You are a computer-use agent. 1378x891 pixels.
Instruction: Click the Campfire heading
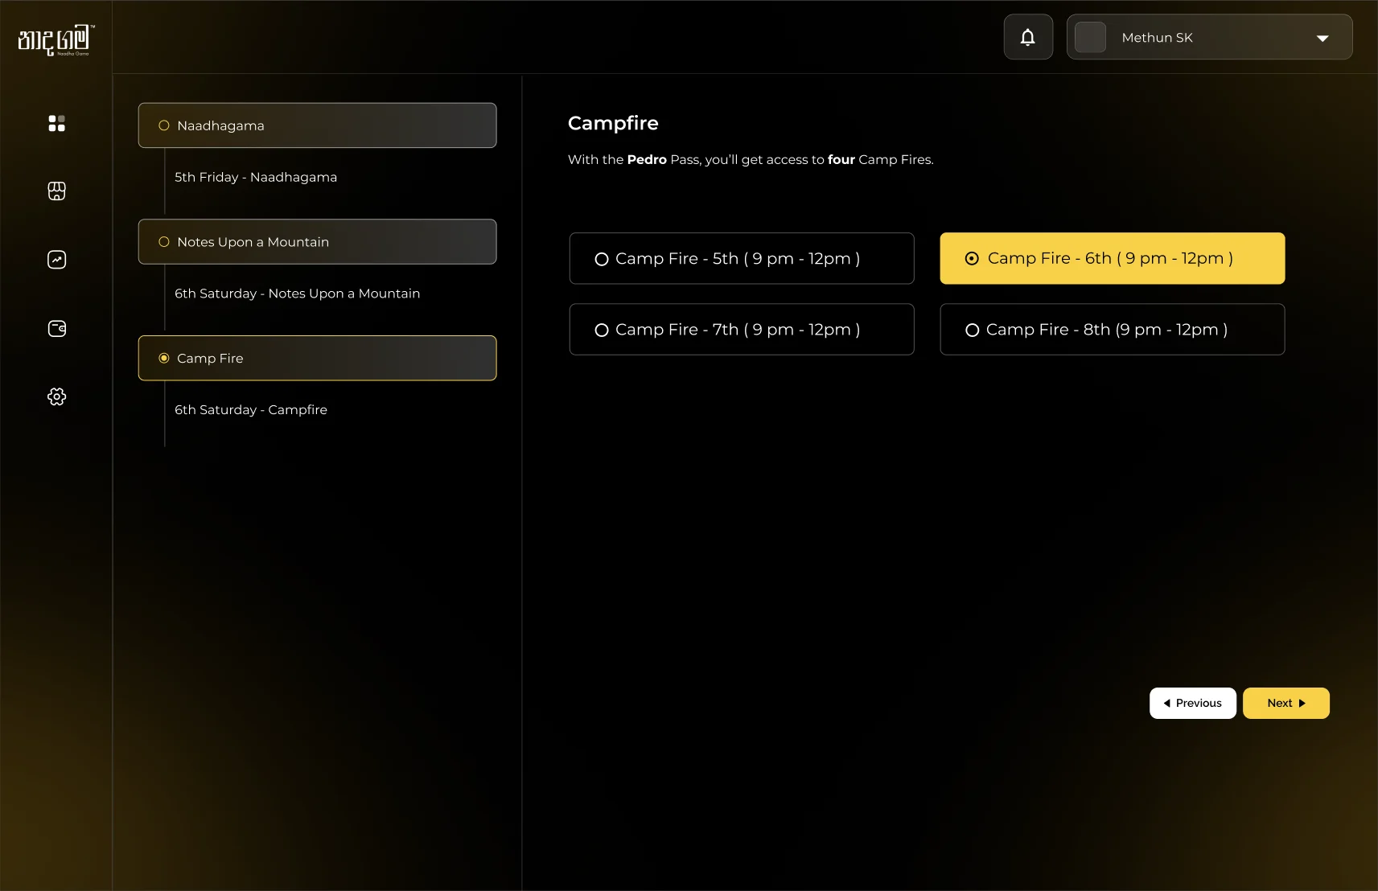[x=613, y=123]
